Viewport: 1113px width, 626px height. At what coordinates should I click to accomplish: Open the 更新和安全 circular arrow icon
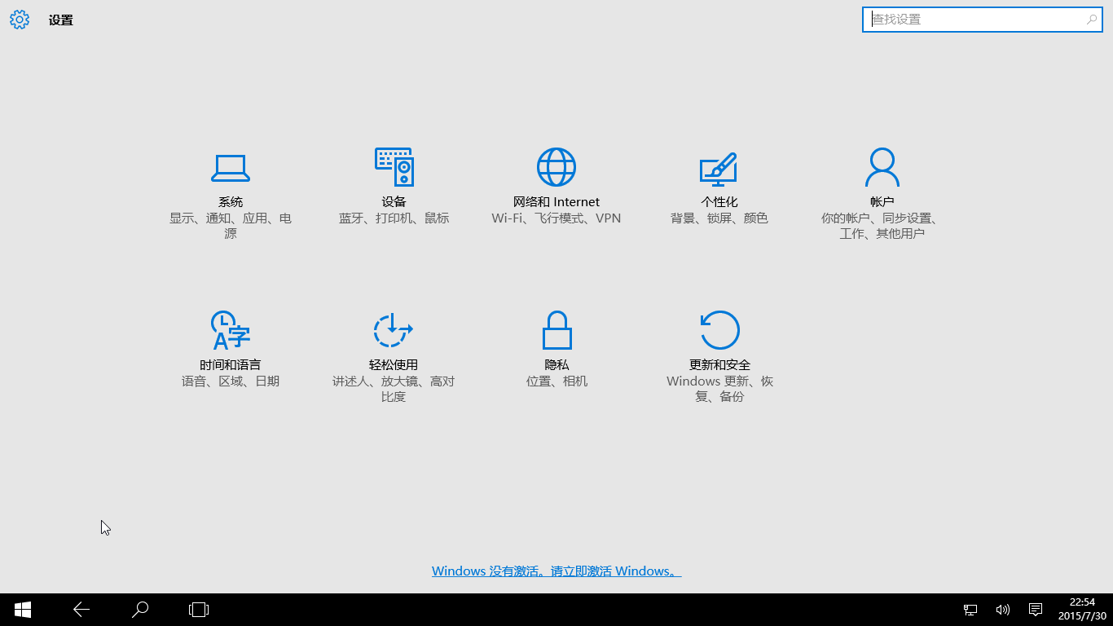[719, 330]
